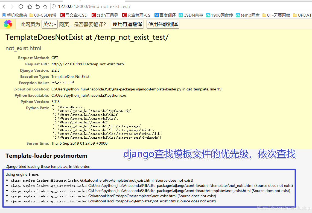Open the temp网盘 bookmark
This screenshot has width=312, height=213.
(247, 15)
